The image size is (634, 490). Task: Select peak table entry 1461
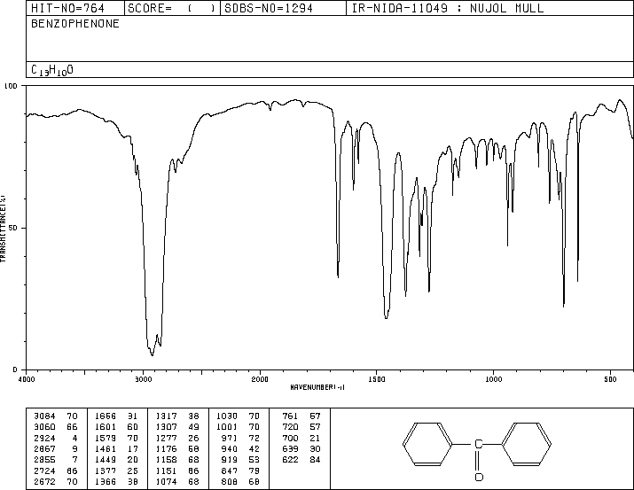pos(106,448)
